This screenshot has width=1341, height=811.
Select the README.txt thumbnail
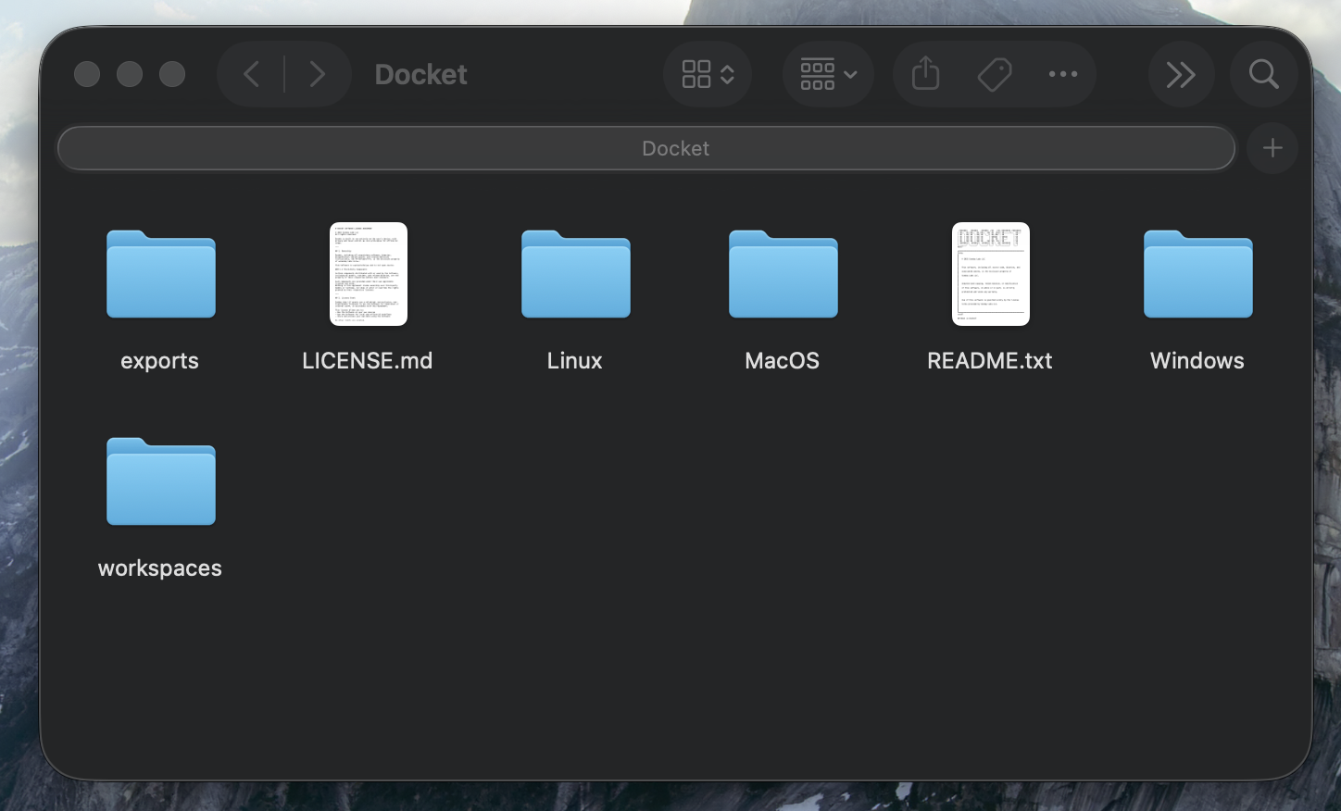click(x=990, y=274)
